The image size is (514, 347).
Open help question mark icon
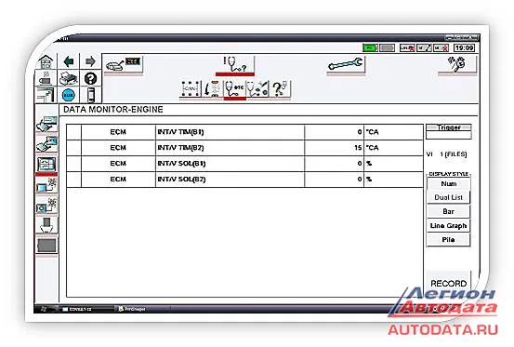point(90,78)
